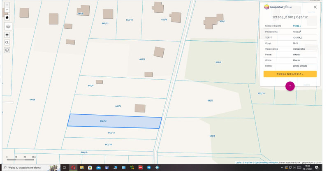The width and height of the screenshot is (329, 185).
Task: Click the square overlay tool below search
Action: coord(7,50)
